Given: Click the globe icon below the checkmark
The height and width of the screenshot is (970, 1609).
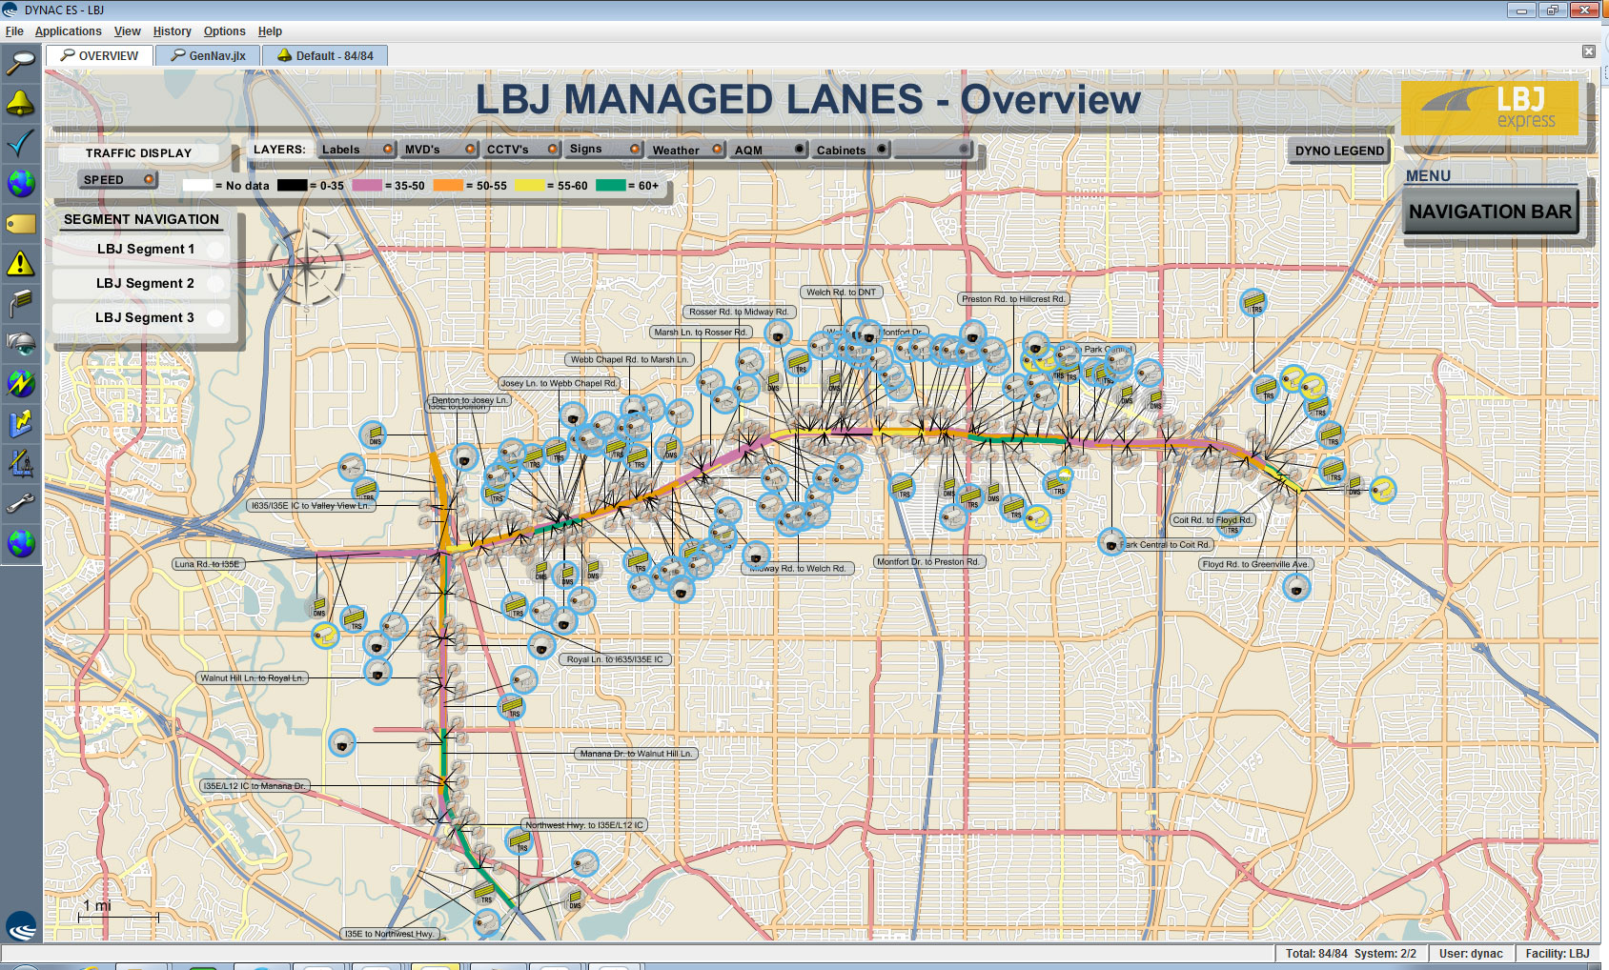Looking at the screenshot, I should tap(21, 183).
